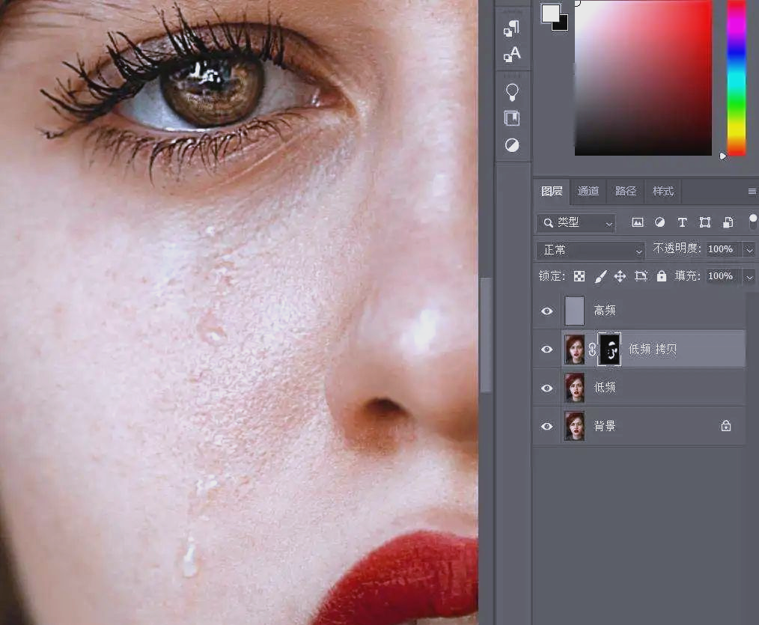The height and width of the screenshot is (625, 759).
Task: Hide the 高频 layer with eye icon
Action: pos(547,311)
